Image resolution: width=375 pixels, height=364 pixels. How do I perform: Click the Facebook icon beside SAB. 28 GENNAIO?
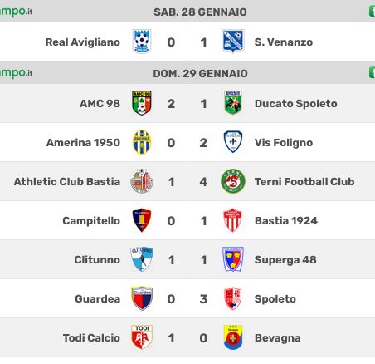(372, 12)
